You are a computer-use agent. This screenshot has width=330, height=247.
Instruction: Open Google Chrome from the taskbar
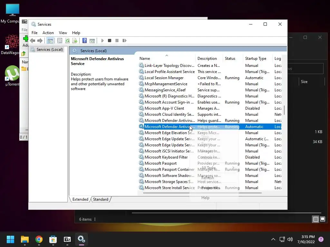pos(39,239)
